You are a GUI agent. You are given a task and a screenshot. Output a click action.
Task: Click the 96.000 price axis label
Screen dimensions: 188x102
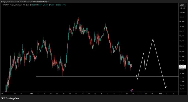pyautogui.click(x=182, y=22)
